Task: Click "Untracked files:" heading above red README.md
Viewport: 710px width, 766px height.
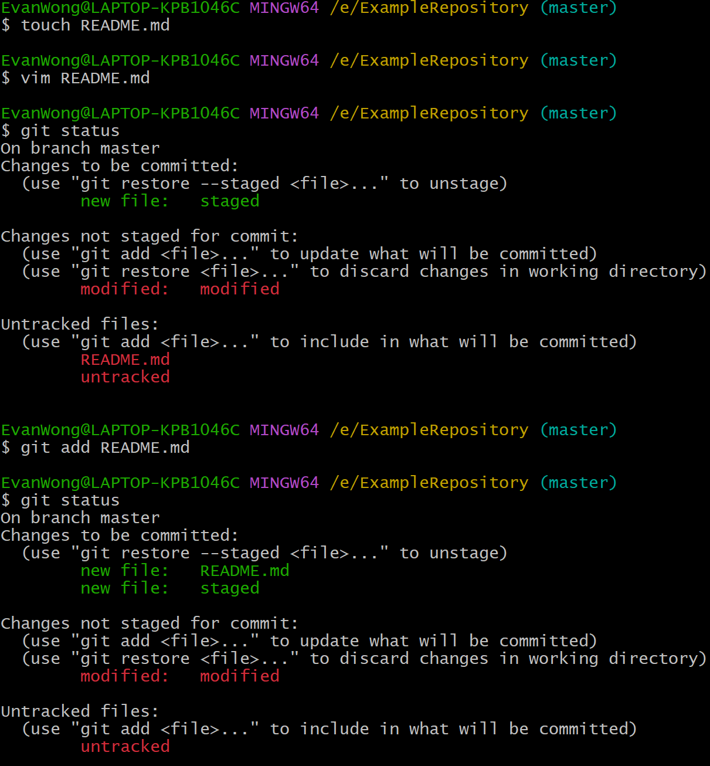Action: click(x=80, y=324)
